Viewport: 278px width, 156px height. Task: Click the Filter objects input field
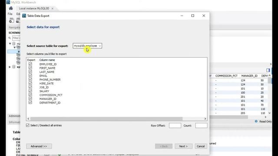click(x=16, y=38)
